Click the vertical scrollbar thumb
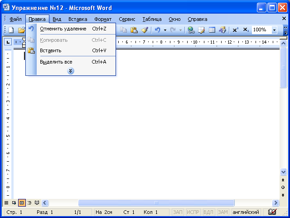This screenshot has height=218, width=290. point(283,68)
